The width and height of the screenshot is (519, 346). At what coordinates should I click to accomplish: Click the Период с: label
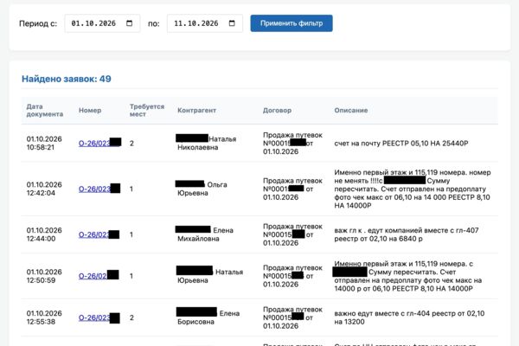(38, 23)
